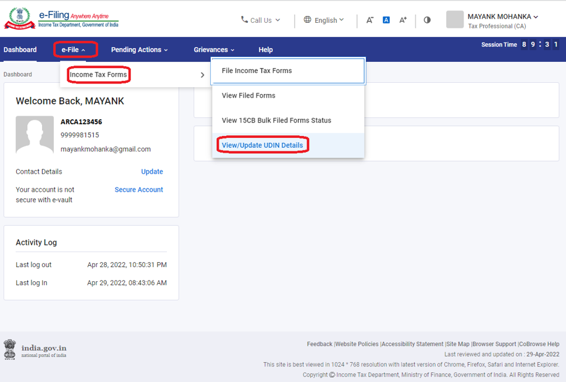The image size is (566, 382).
Task: Open the English language dropdown
Action: click(x=324, y=20)
